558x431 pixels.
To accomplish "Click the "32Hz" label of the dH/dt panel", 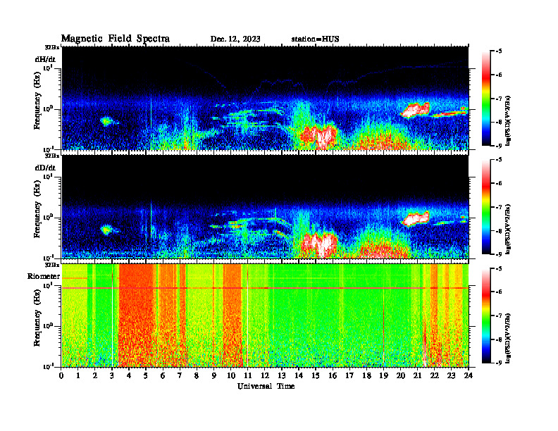I will pyautogui.click(x=52, y=47).
